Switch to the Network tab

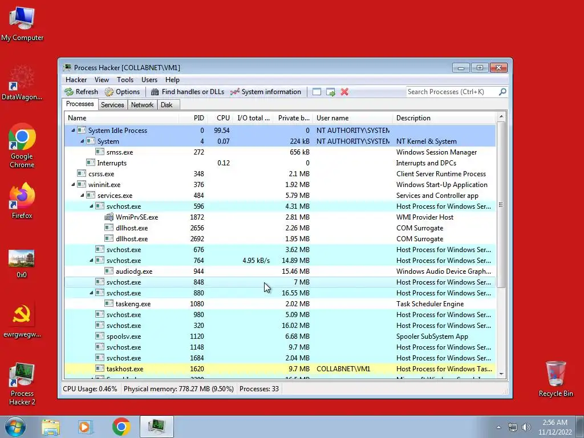pos(142,105)
